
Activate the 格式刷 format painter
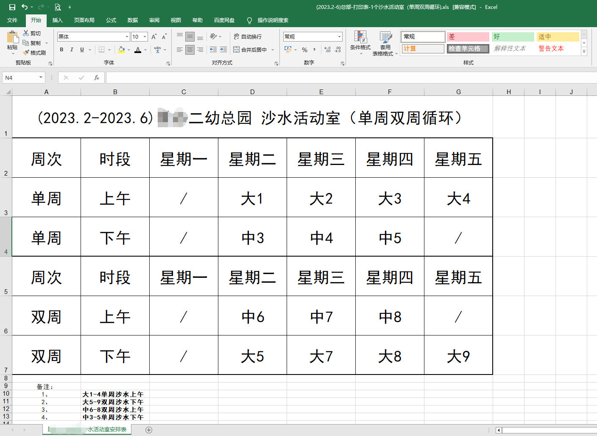[x=34, y=53]
